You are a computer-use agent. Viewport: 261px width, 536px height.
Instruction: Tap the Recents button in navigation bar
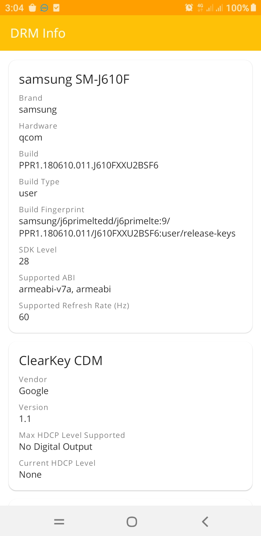59,522
